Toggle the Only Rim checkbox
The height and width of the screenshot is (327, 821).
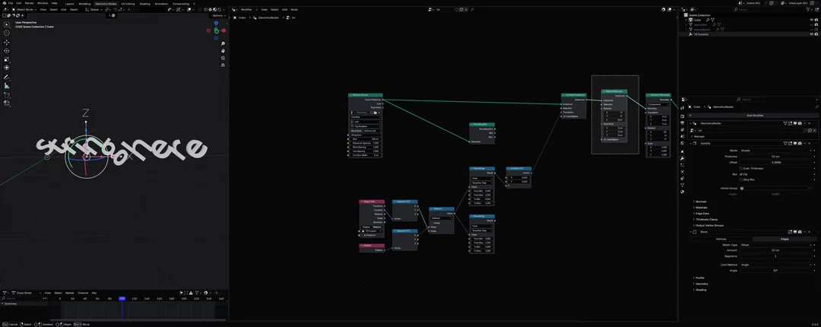(741, 179)
